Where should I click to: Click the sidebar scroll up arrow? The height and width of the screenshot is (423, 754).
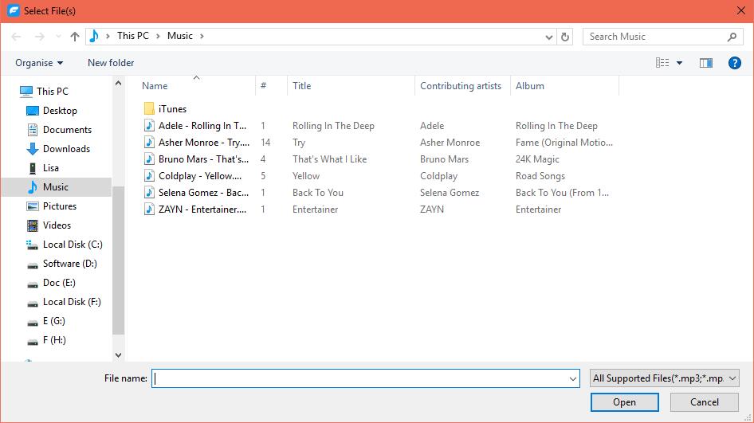(118, 83)
